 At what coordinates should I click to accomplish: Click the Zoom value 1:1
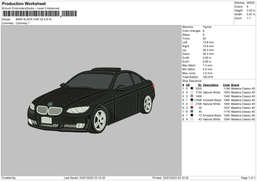[248, 18]
